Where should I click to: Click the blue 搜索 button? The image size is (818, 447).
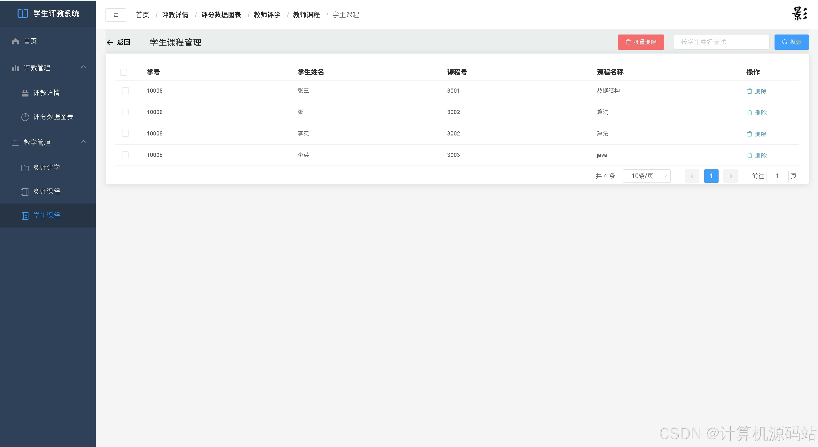[791, 42]
